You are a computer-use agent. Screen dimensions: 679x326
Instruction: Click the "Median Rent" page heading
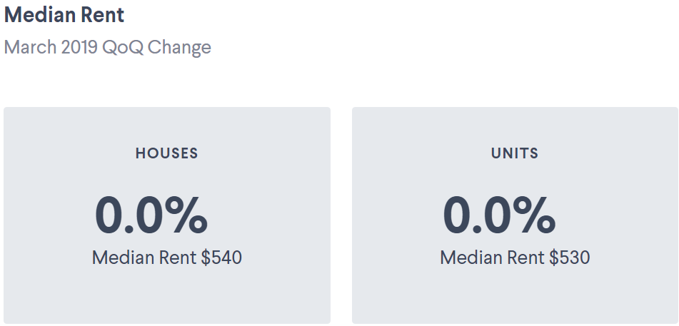point(64,16)
